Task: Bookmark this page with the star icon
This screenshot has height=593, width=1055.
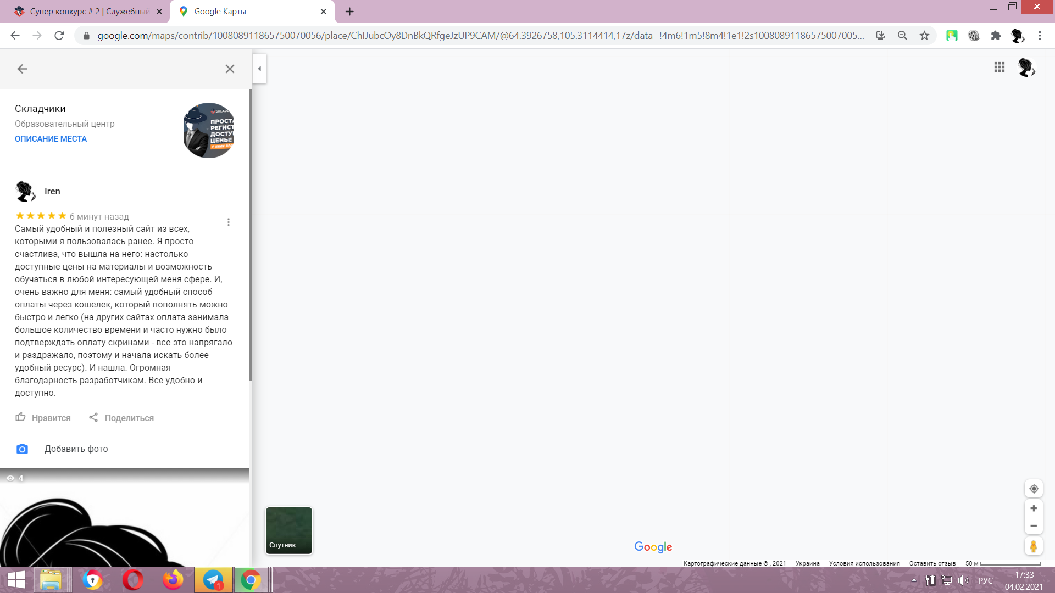Action: pyautogui.click(x=925, y=36)
